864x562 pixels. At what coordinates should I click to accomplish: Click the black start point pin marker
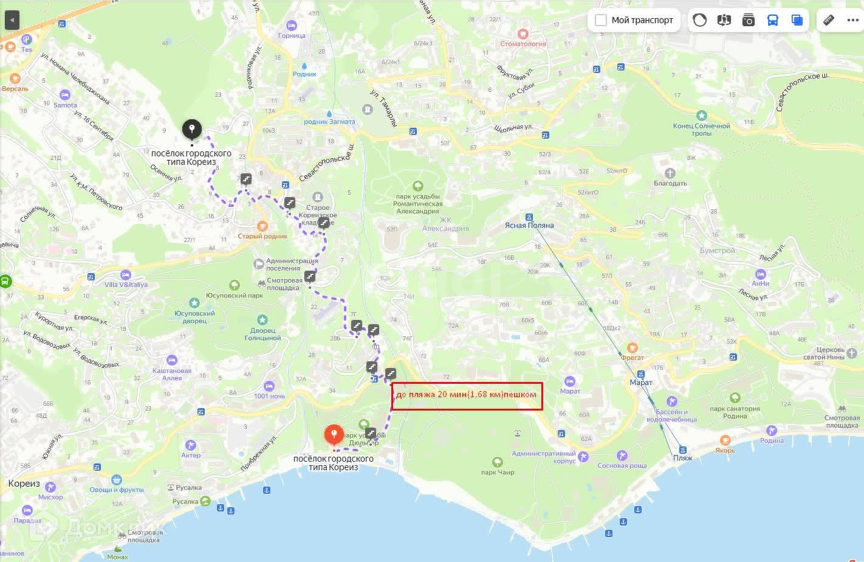coord(192,130)
